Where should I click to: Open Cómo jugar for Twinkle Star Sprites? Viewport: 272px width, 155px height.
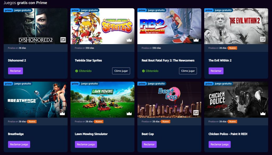click(x=121, y=71)
